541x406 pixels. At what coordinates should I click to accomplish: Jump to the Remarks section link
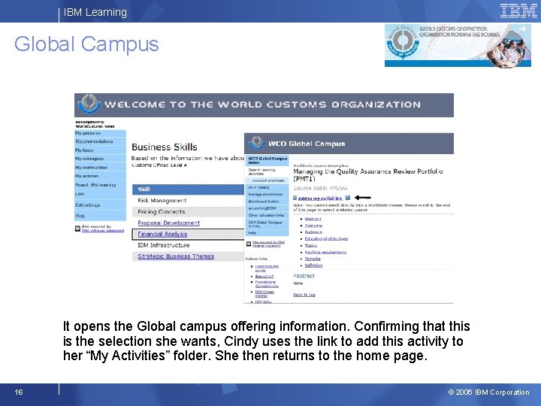click(x=313, y=259)
